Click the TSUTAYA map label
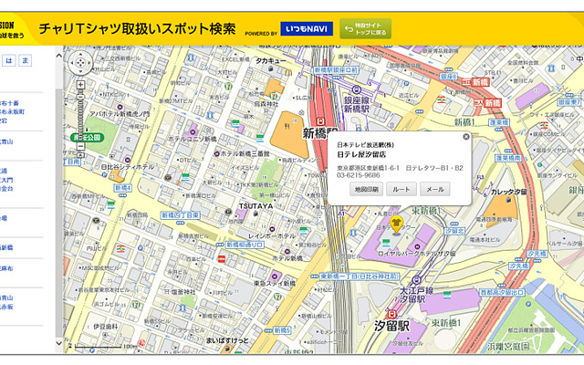584x365 pixels. pyautogui.click(x=255, y=206)
